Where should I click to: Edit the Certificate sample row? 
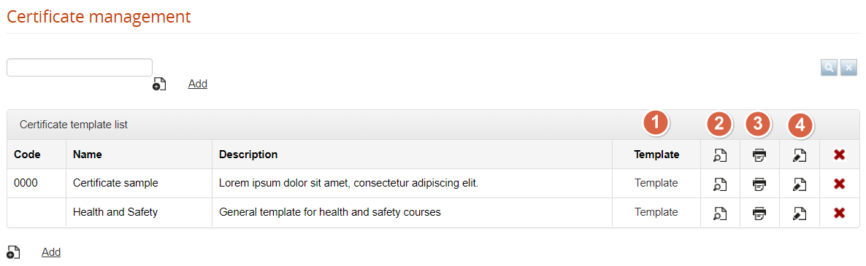[x=799, y=184]
